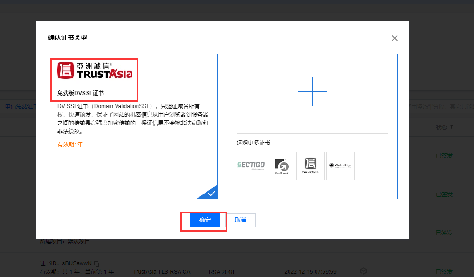Select the GlobalSign certificate brand icon
This screenshot has width=474, height=277.
[x=340, y=166]
